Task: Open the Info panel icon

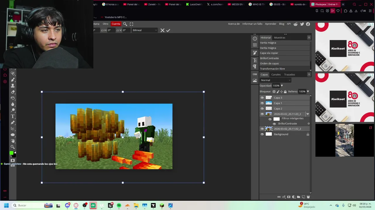Action: coord(255,38)
